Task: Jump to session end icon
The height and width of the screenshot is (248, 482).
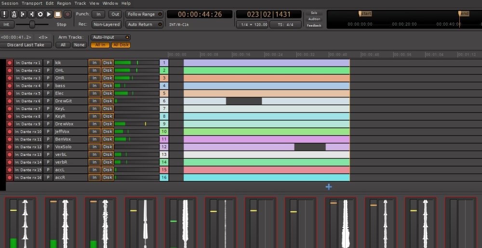Action: point(31,14)
